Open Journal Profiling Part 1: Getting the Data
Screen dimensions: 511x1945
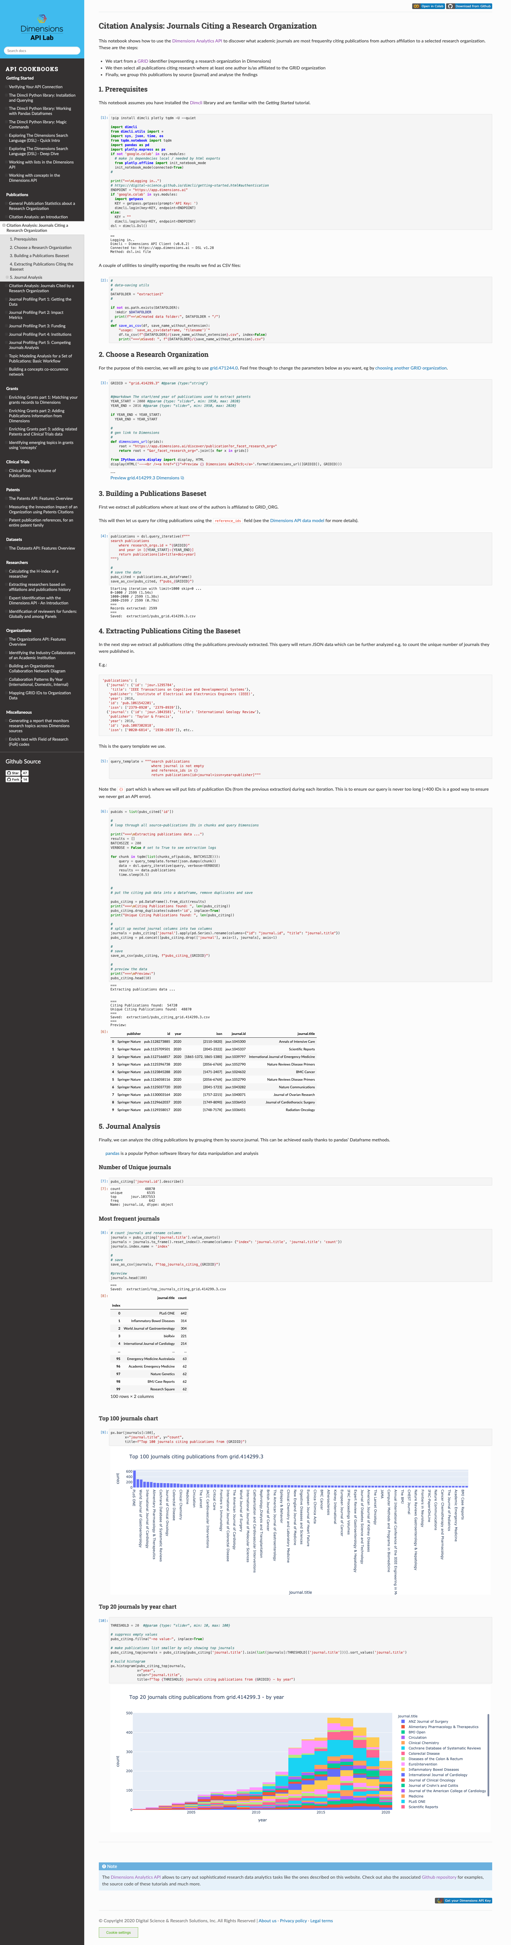tap(40, 302)
